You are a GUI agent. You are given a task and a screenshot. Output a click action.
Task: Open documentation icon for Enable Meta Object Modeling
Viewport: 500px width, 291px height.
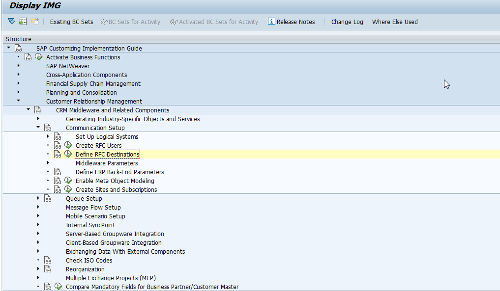click(x=58, y=181)
